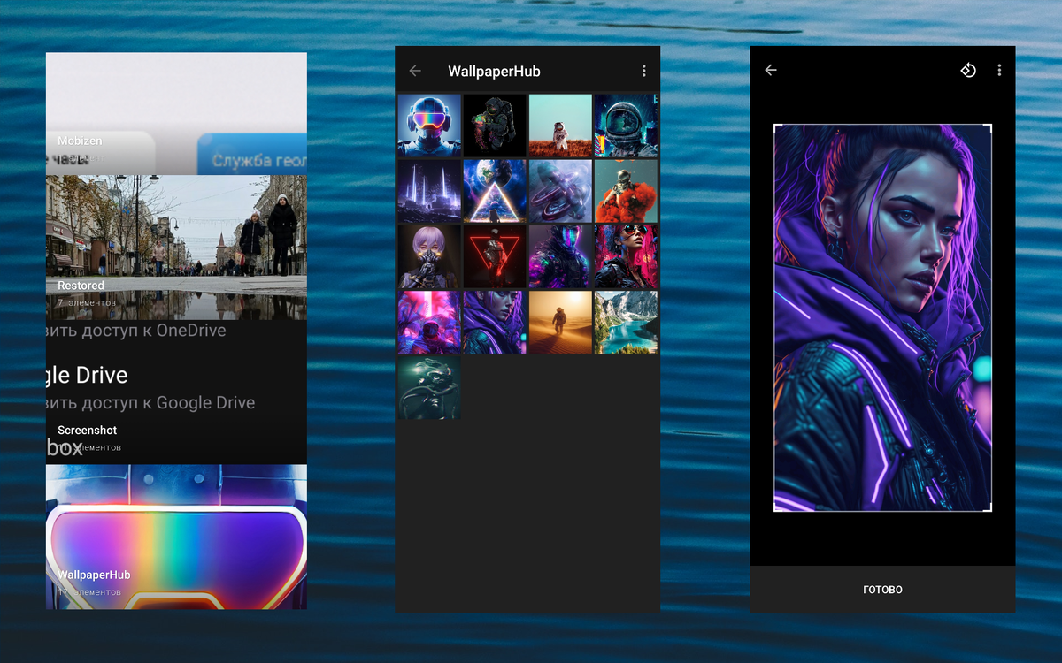Open the astronaut helmet close-up teal thumbnail

pos(626,126)
